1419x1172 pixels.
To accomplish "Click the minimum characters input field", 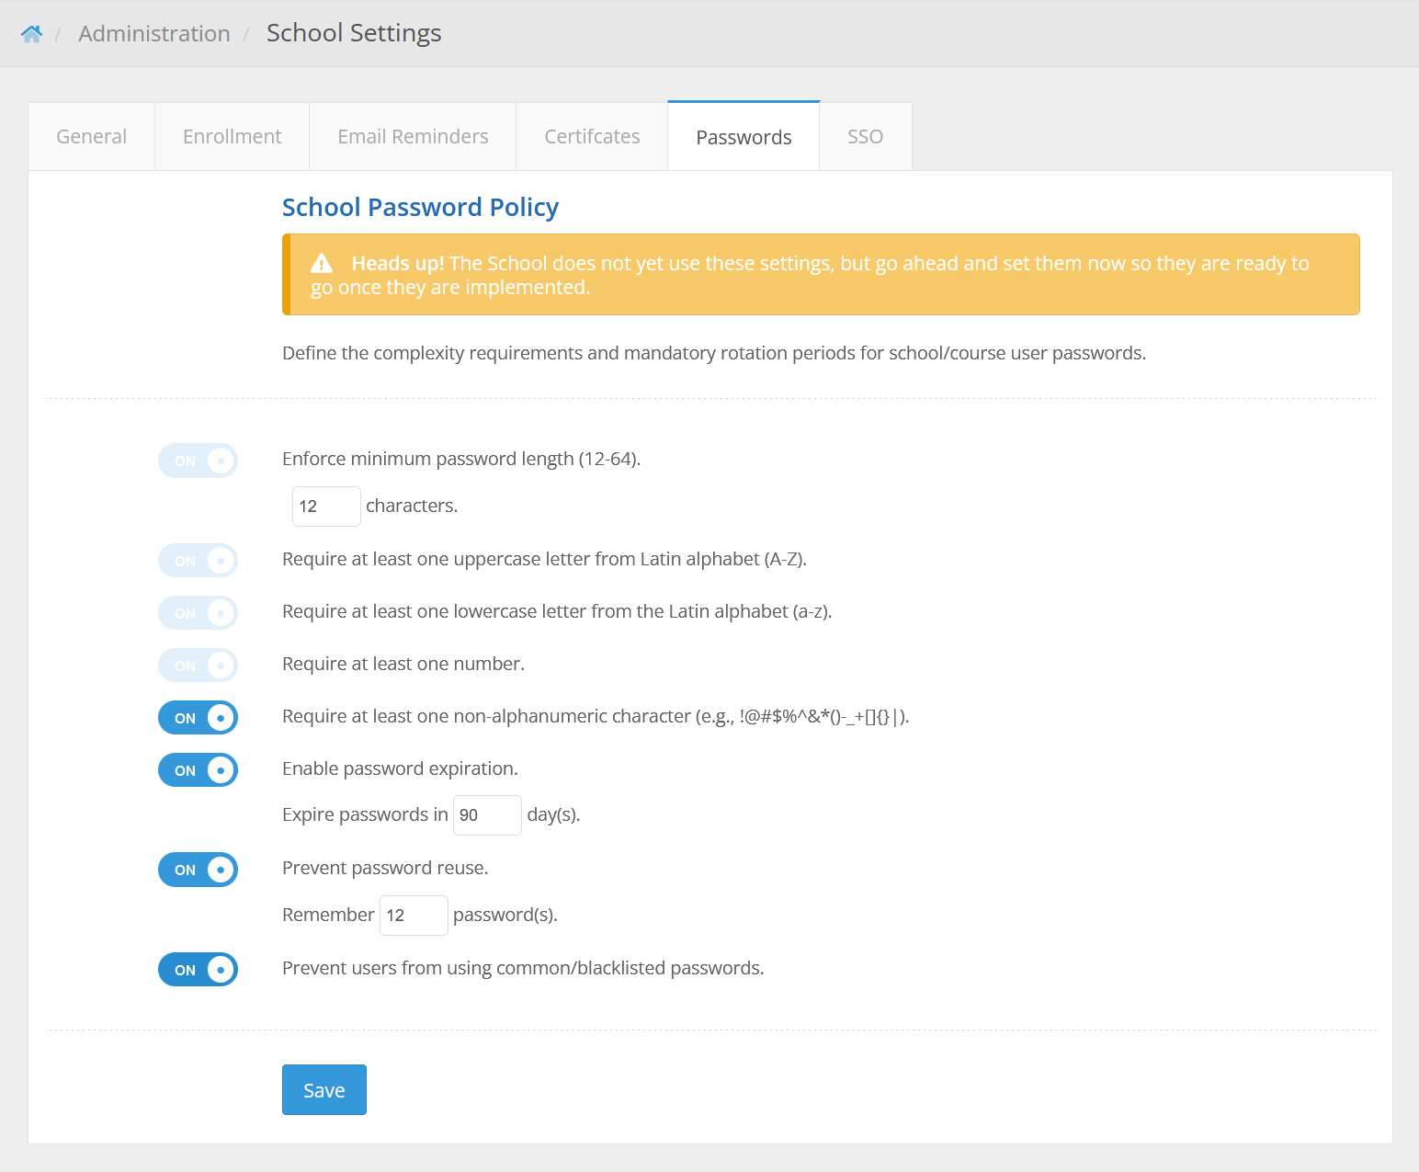I will tap(326, 506).
